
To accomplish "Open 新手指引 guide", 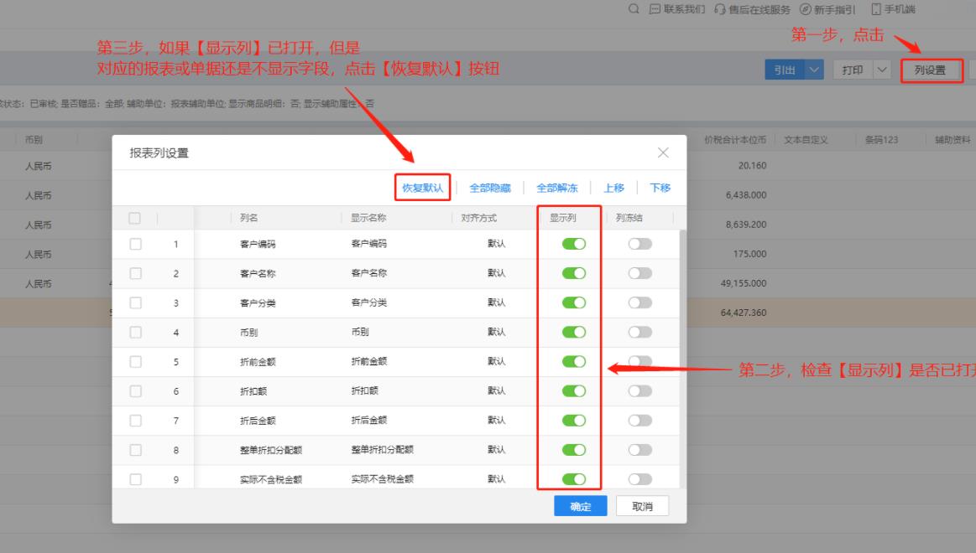I will pyautogui.click(x=827, y=9).
